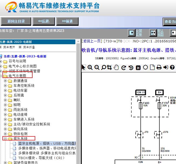Print the diagram with the printer icon
The height and width of the screenshot is (164, 176).
(x=159, y=68)
